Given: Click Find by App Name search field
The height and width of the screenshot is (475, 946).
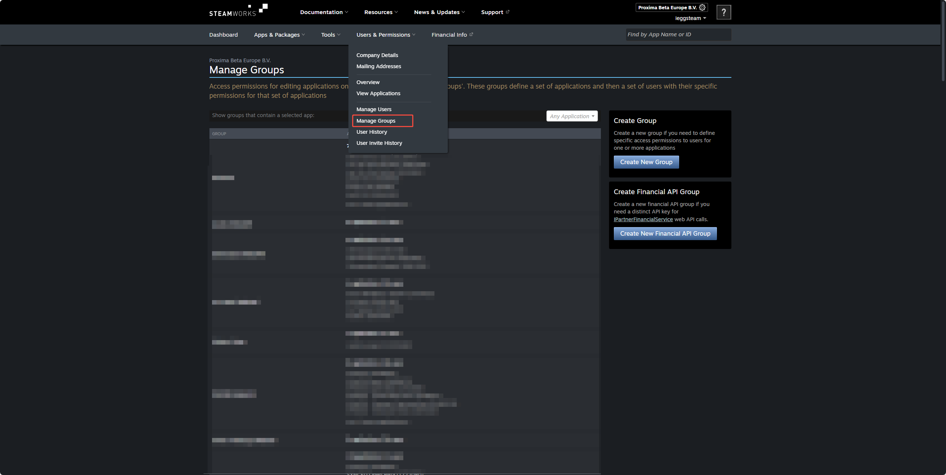Looking at the screenshot, I should click(678, 34).
